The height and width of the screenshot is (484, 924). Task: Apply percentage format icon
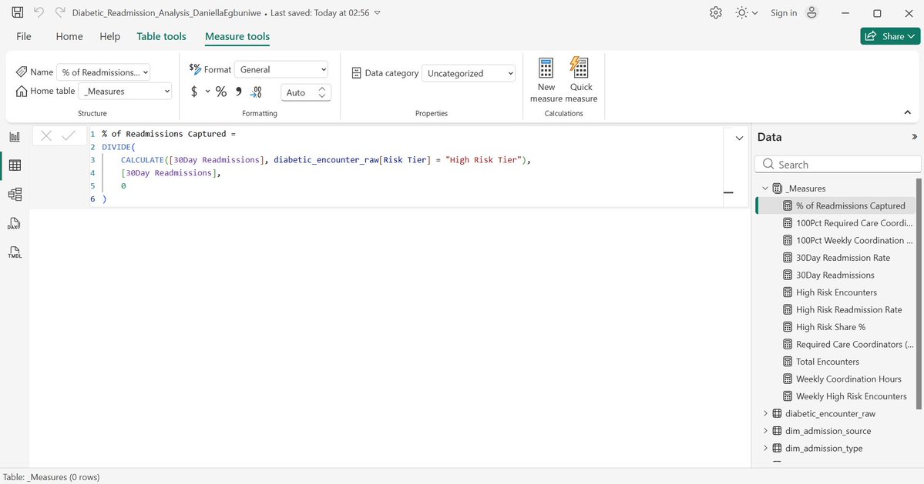(x=221, y=92)
